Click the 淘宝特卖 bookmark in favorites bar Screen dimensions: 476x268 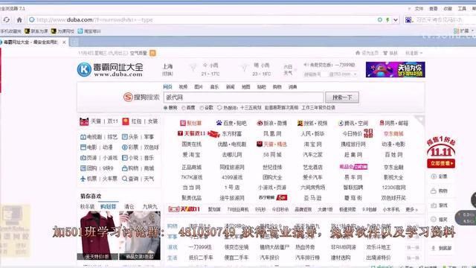89,31
